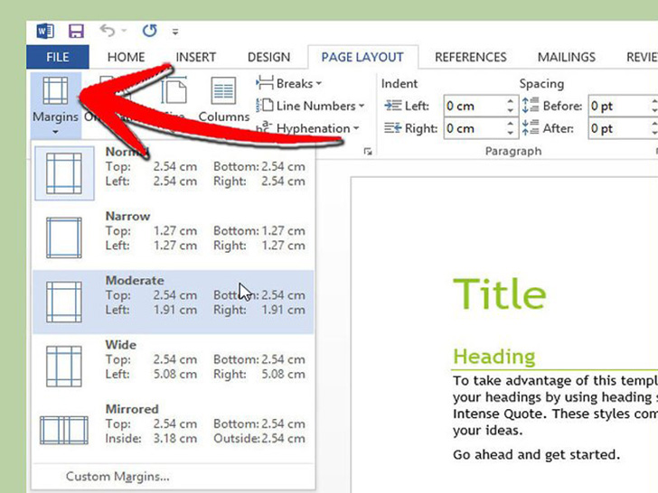The image size is (658, 493).
Task: Undo the last action
Action: tap(108, 31)
